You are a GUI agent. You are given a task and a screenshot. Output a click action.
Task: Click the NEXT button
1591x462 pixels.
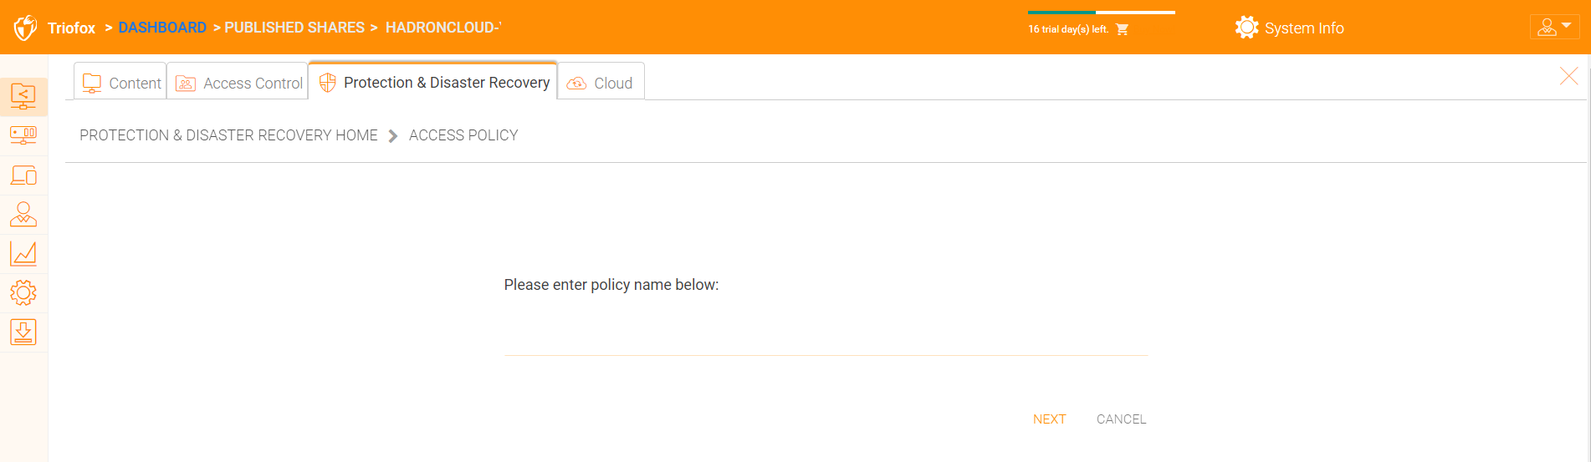pyautogui.click(x=1049, y=419)
